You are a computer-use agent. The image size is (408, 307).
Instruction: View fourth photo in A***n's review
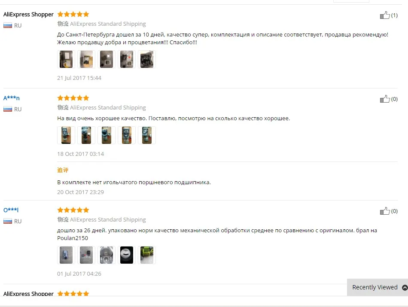(x=127, y=135)
